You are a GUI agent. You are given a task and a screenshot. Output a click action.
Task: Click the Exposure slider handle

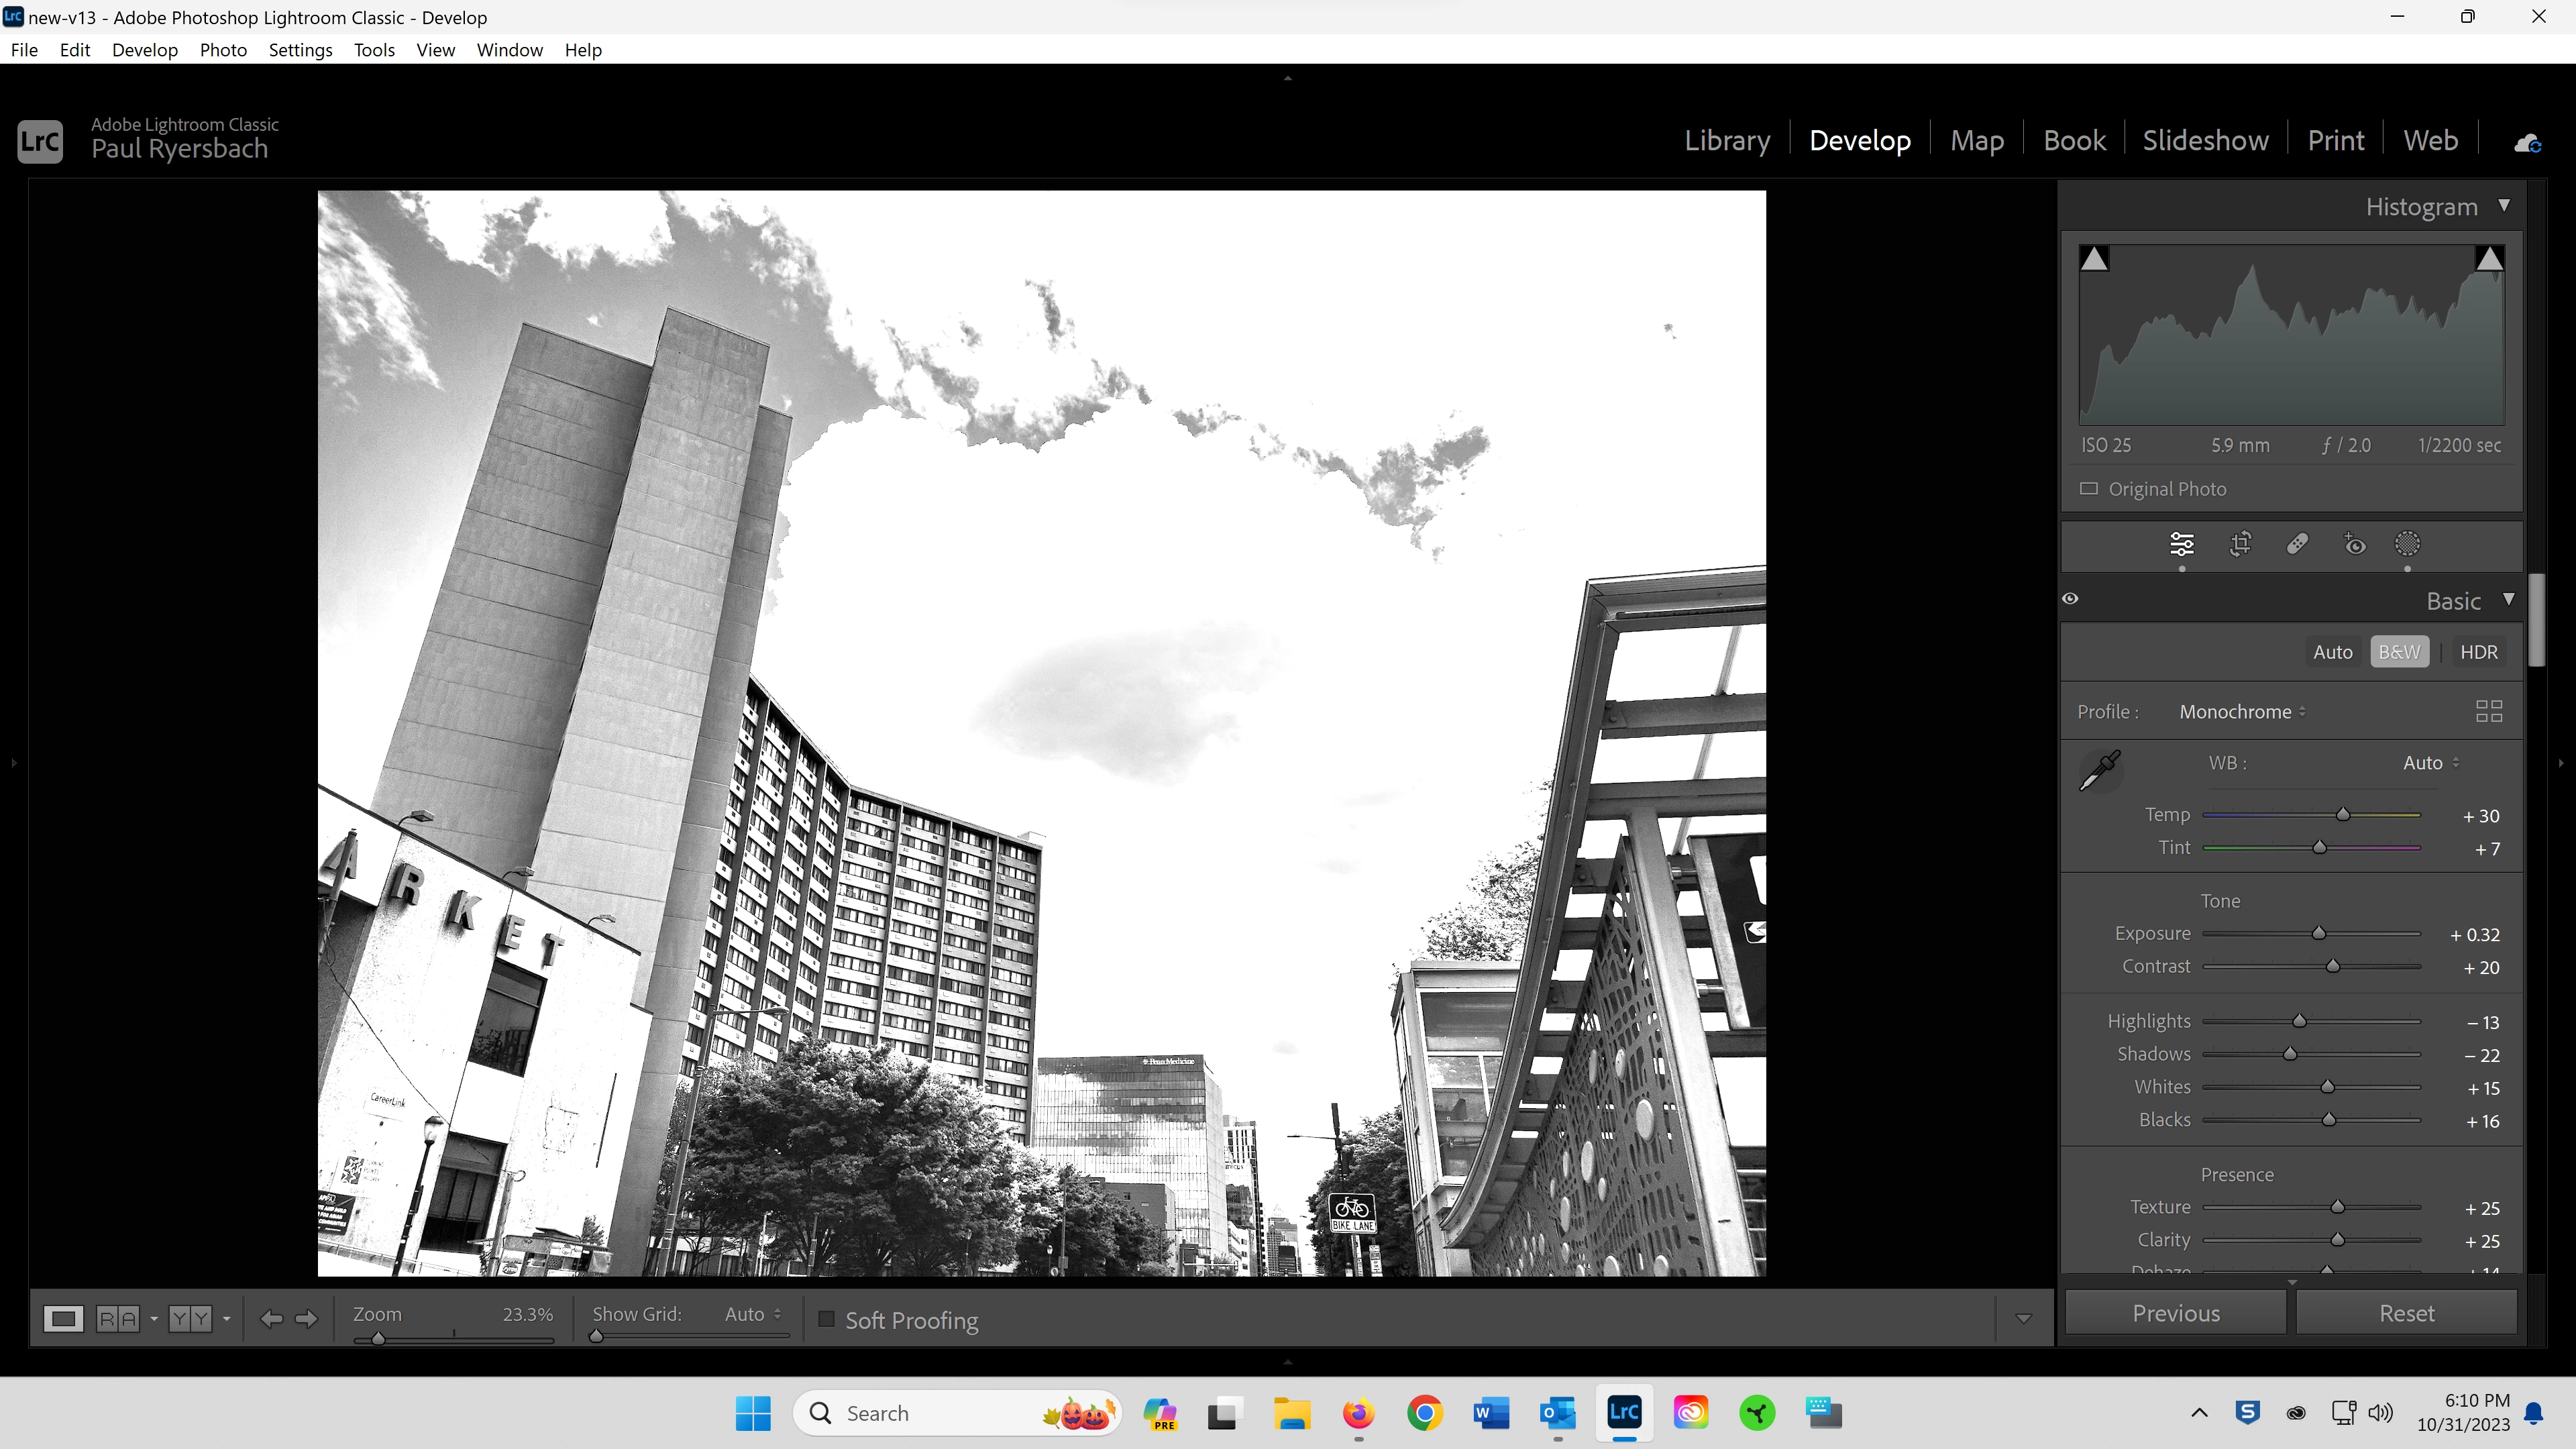coord(2318,933)
